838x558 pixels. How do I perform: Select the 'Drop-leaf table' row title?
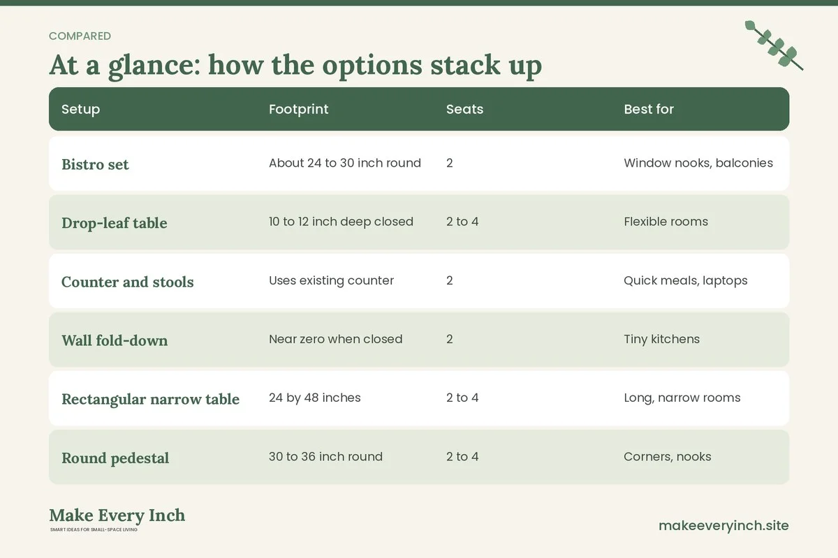115,223
